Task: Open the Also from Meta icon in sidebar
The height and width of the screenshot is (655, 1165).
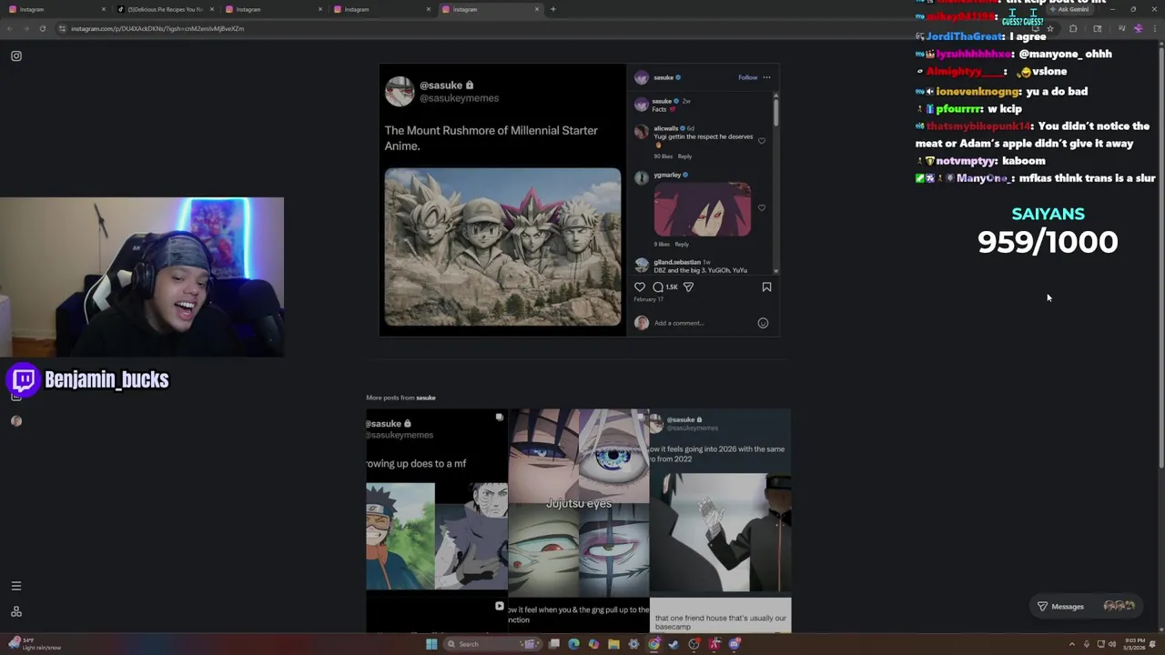Action: click(15, 611)
